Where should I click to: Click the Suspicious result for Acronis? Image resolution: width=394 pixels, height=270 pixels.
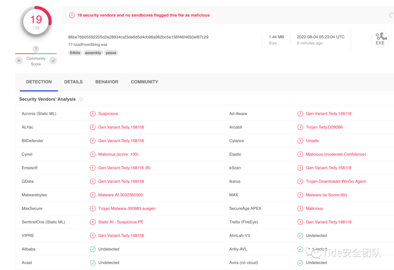108,113
